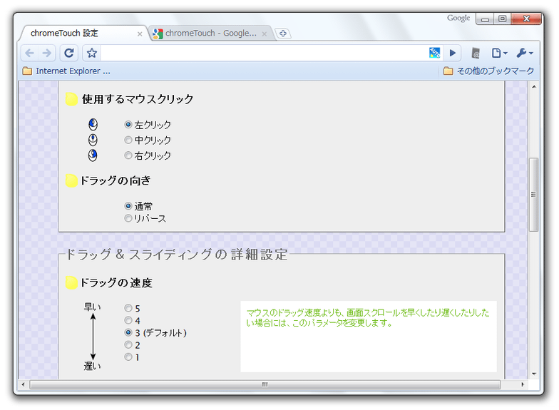The width and height of the screenshot is (559, 410).
Task: Open the その他のブックマーク folder
Action: [489, 71]
